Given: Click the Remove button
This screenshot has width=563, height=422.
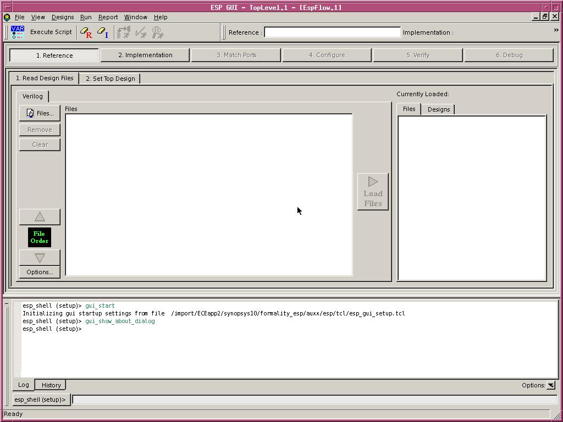Looking at the screenshot, I should [x=40, y=130].
